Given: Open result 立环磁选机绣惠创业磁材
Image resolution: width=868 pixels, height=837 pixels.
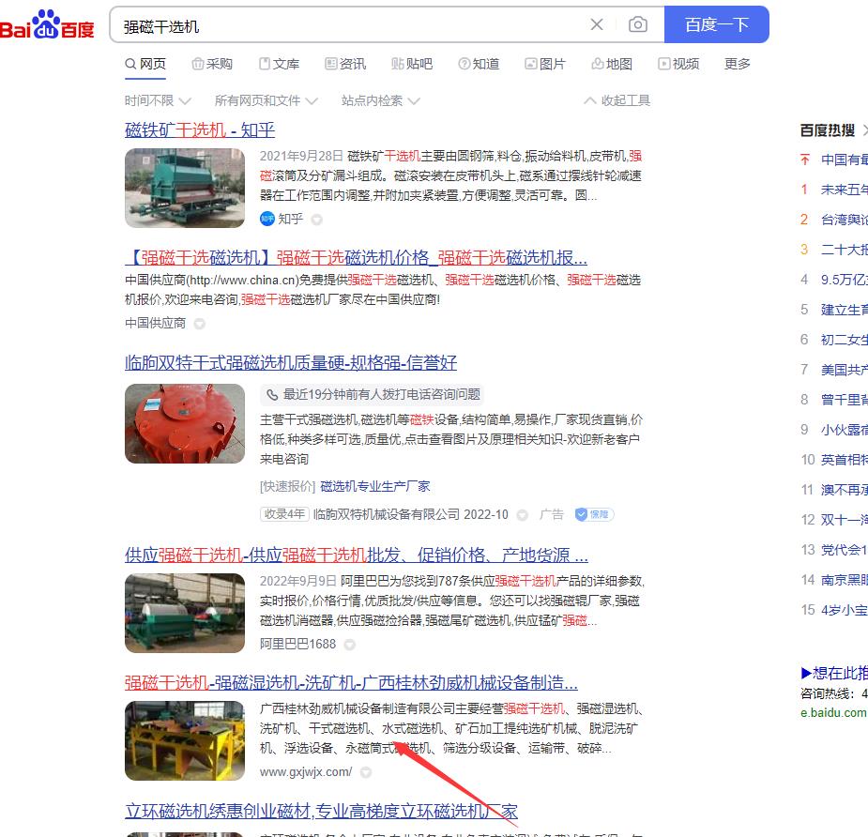Looking at the screenshot, I should [321, 812].
